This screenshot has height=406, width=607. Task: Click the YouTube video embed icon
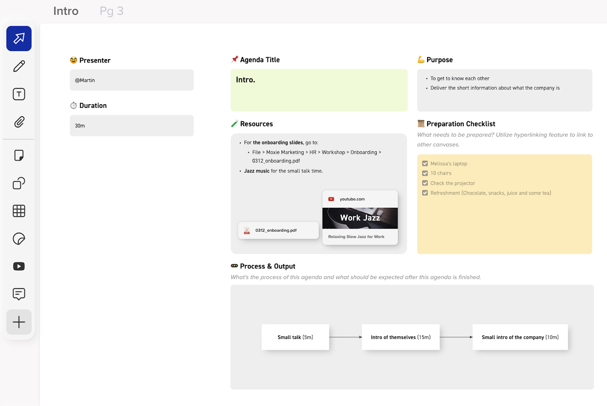[x=19, y=266]
